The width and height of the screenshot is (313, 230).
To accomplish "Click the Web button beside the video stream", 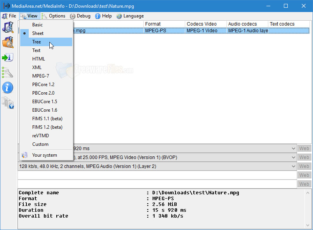I will click(x=304, y=157).
